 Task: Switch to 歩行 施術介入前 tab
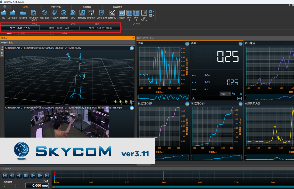[20, 28]
